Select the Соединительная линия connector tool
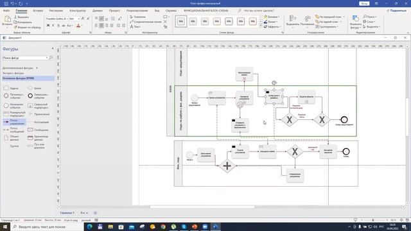This screenshot has width=411, height=231. 146,22
